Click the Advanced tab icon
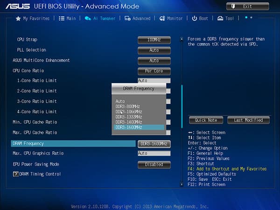This screenshot has height=210, width=280. pos(127,18)
